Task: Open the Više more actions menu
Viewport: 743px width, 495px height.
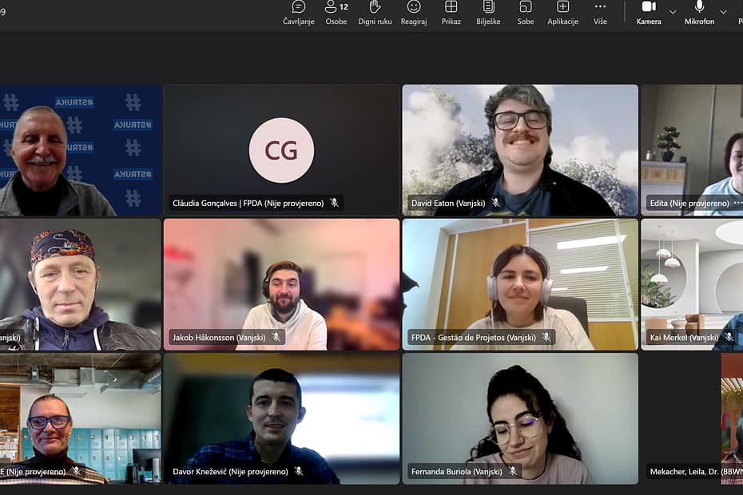Action: point(600,13)
